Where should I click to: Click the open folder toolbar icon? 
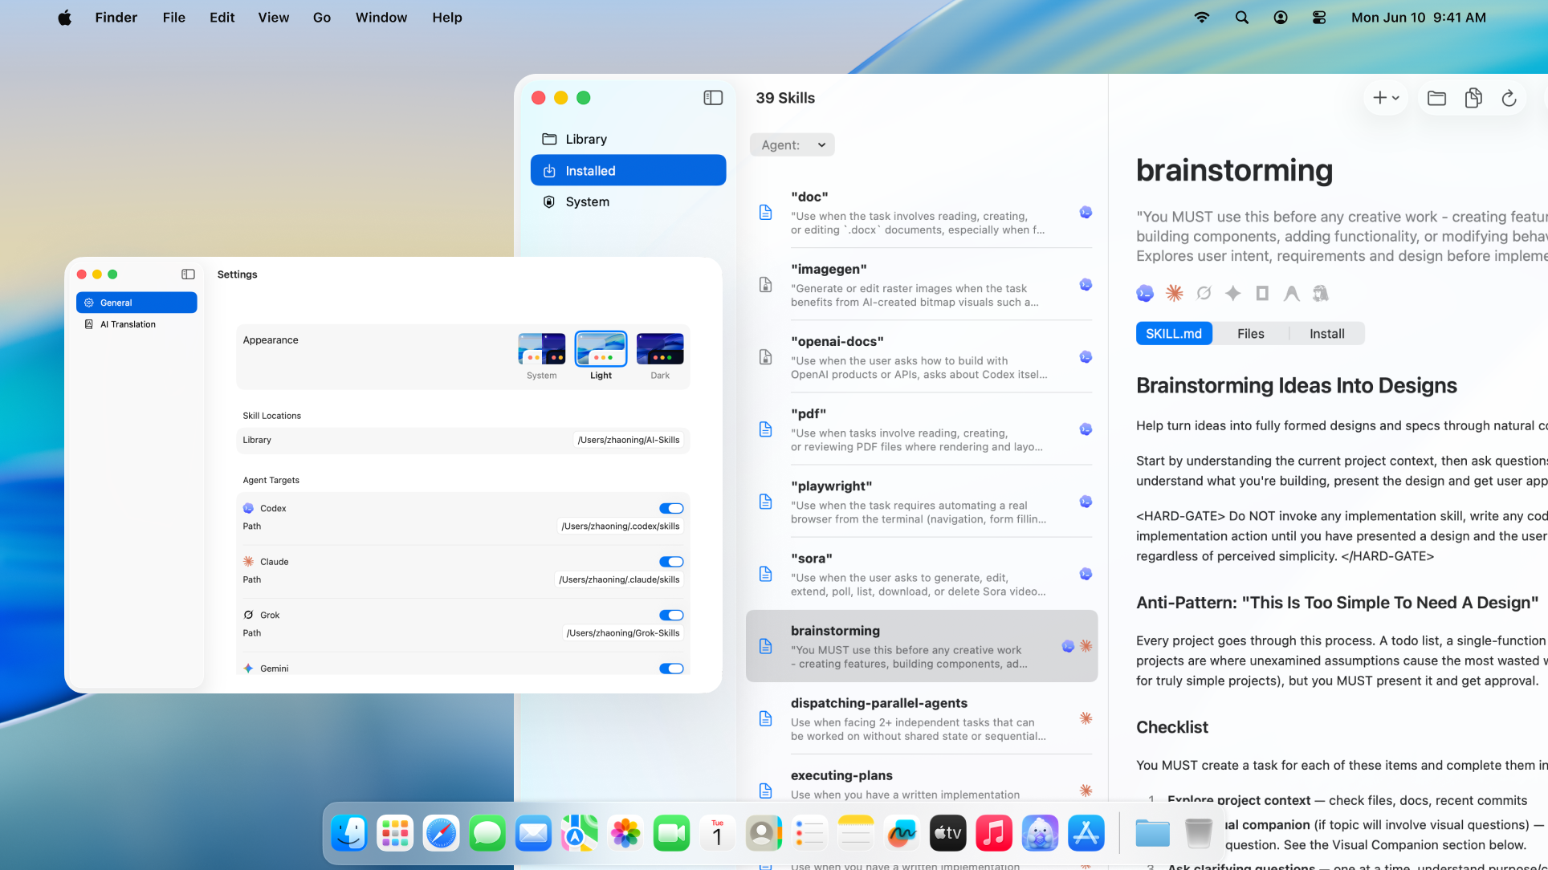pos(1436,98)
